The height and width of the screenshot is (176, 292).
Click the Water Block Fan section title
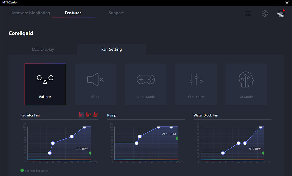coord(206,115)
